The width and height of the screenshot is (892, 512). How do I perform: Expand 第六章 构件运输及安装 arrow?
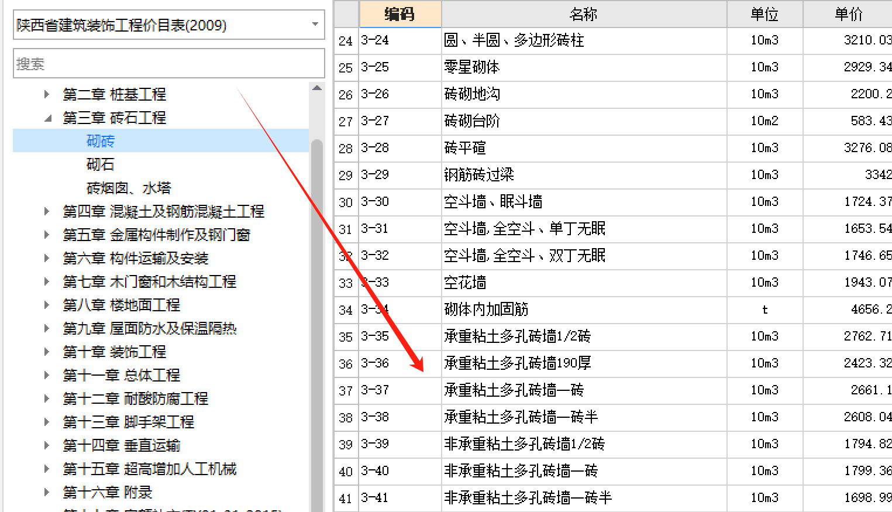coord(46,258)
